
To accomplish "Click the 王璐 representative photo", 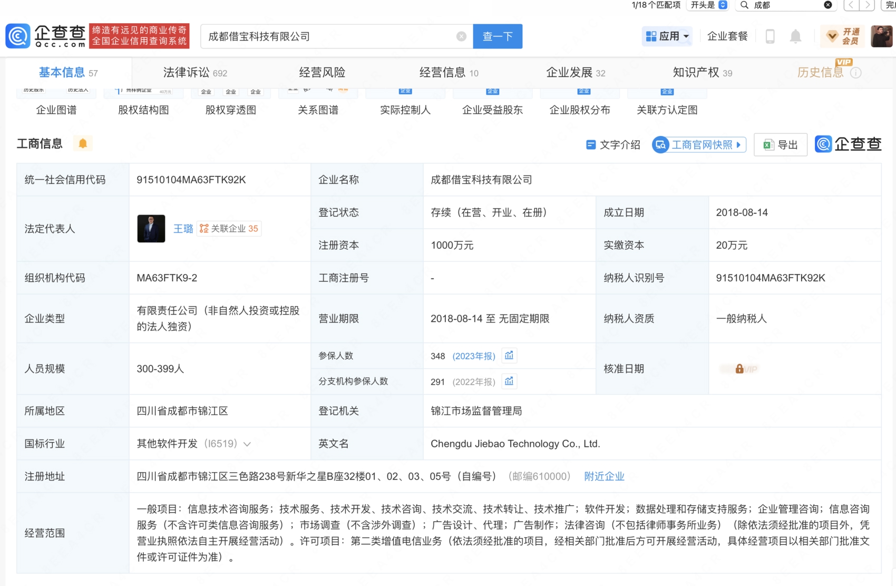I will (x=151, y=229).
